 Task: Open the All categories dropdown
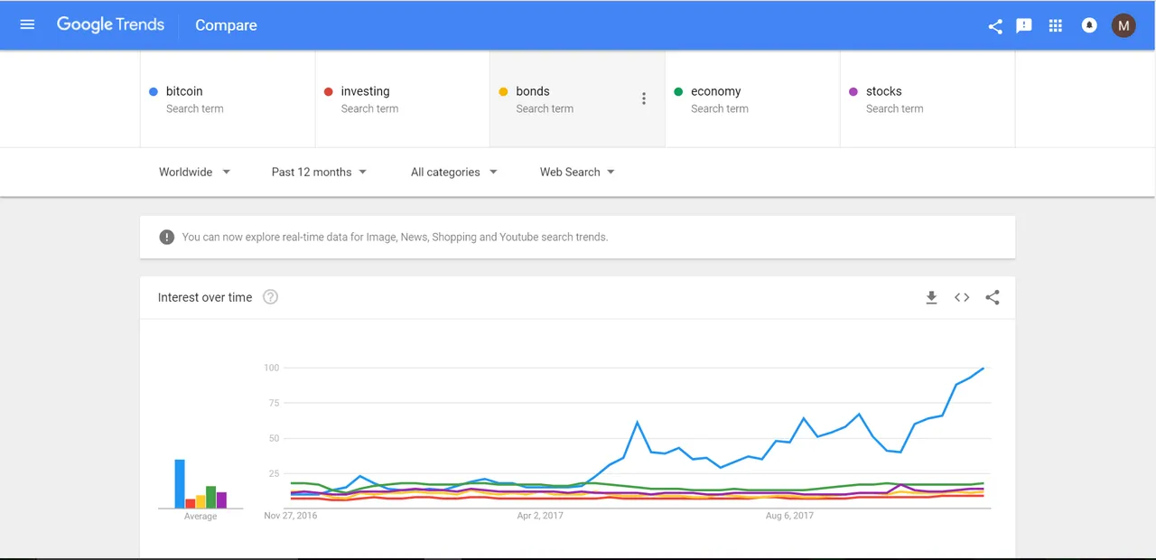point(453,172)
